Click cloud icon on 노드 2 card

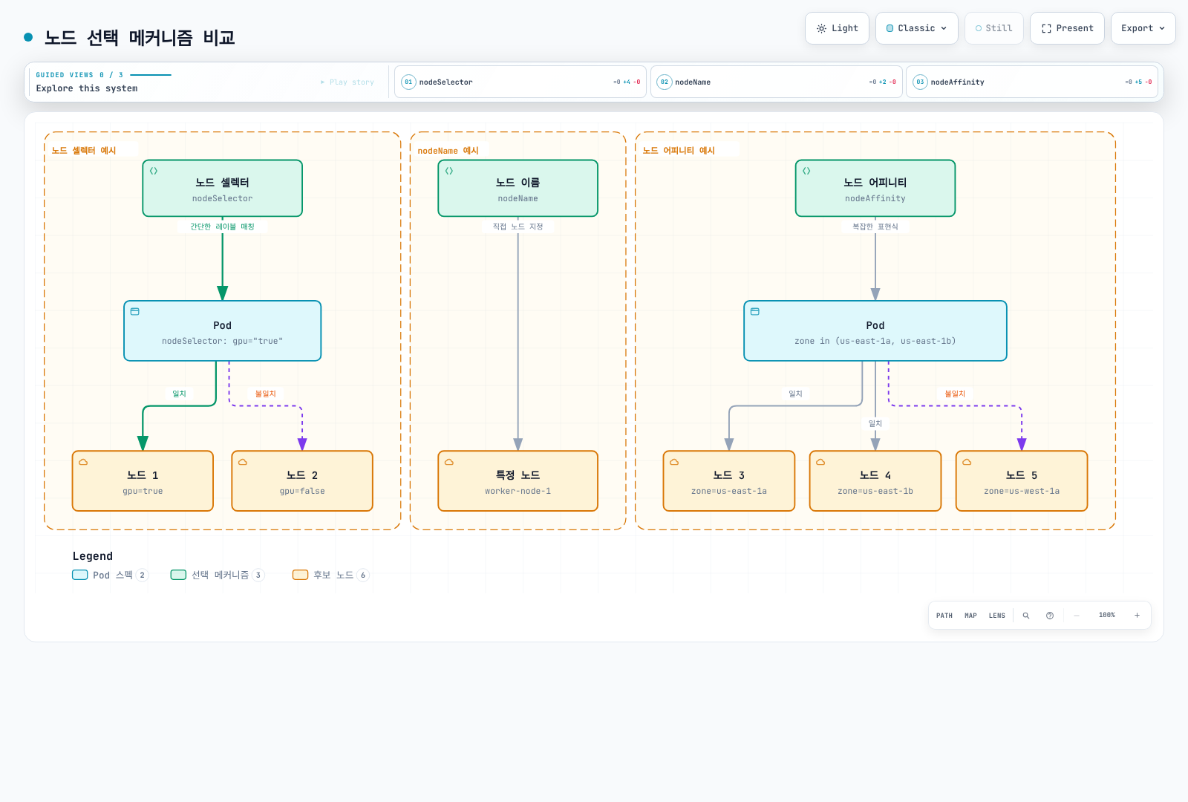pyautogui.click(x=243, y=462)
